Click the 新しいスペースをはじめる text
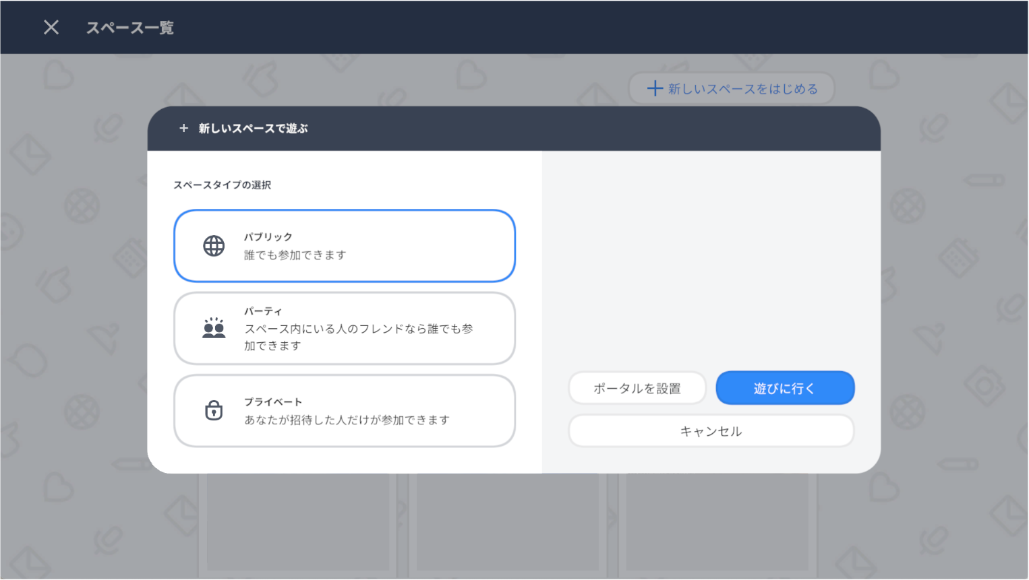 (742, 89)
